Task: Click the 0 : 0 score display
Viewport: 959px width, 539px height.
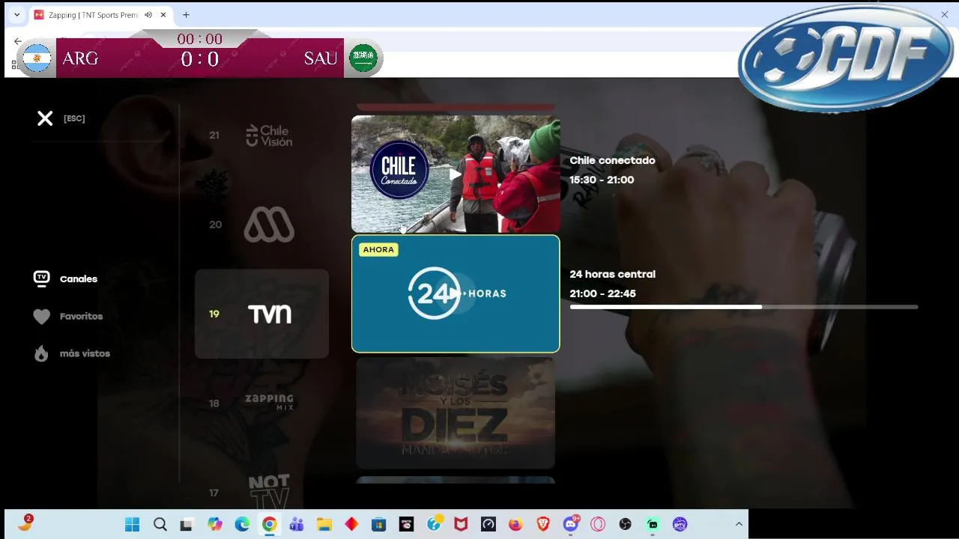Action: [199, 58]
